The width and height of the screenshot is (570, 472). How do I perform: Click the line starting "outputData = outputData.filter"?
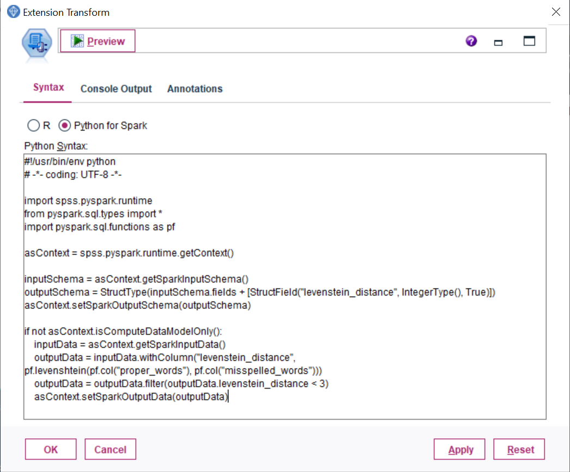pos(181,384)
